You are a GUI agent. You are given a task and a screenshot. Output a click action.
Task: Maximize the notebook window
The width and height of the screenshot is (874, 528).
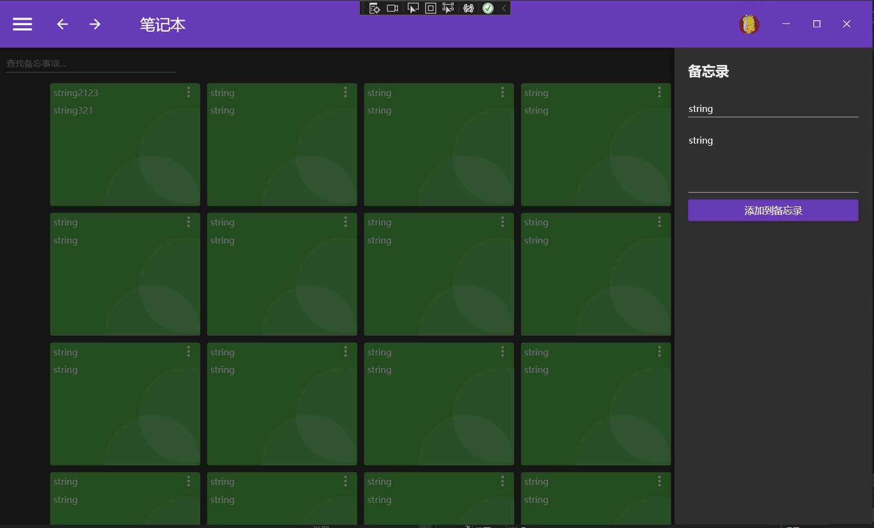(817, 24)
